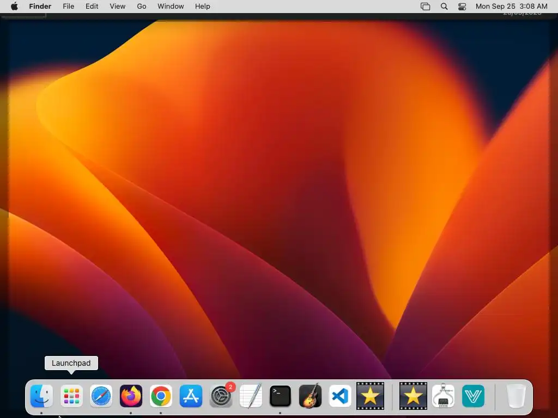Open Spotlight search in the menu bar
This screenshot has width=558, height=418.
444,7
